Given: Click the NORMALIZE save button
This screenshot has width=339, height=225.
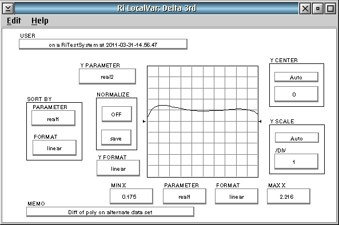Looking at the screenshot, I should (x=116, y=138).
